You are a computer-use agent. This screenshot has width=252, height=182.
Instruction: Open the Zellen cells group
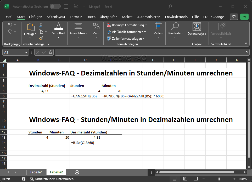[158, 31]
